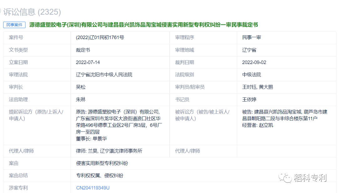Select case number (2022)辽01民初1761号
The image size is (338, 193).
pos(100,37)
